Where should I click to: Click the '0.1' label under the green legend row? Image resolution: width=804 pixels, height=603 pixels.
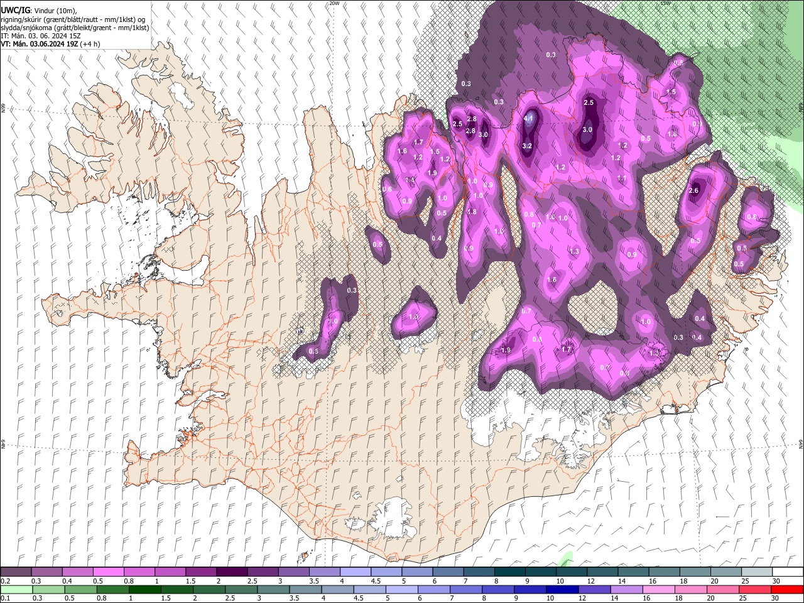5,599
